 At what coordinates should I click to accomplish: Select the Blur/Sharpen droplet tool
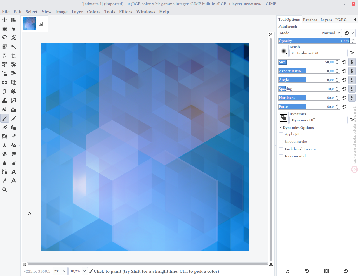[x=4, y=163]
